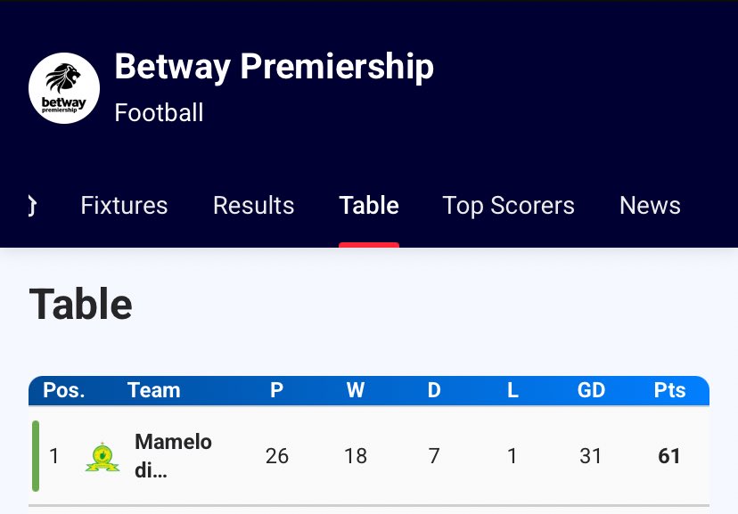Select the Table tab
The height and width of the screenshot is (514, 738).
tap(369, 206)
